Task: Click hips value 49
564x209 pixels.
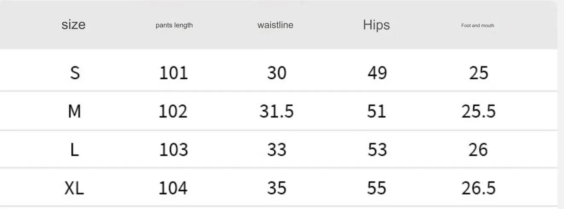Action: pos(377,73)
